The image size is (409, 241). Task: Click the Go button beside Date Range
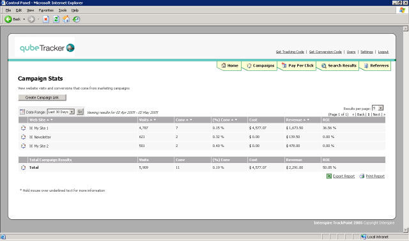pyautogui.click(x=80, y=112)
